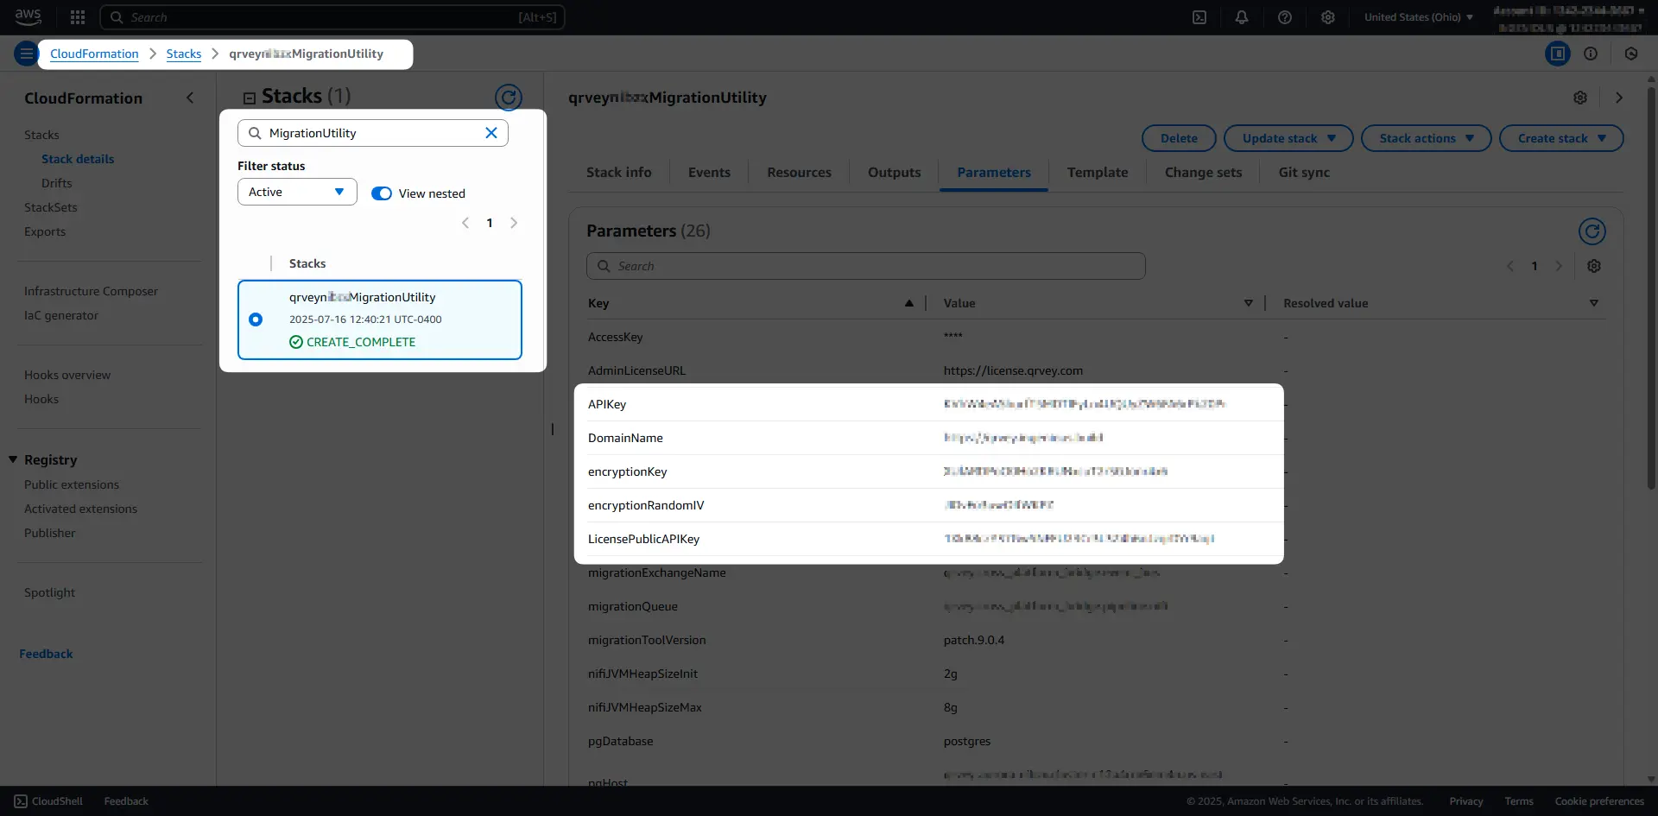This screenshot has height=816, width=1658.
Task: Open Hooks overview link
Action: [x=67, y=375]
